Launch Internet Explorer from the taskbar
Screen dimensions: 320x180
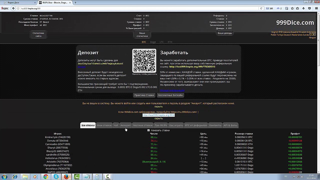pyautogui.click(x=15, y=177)
